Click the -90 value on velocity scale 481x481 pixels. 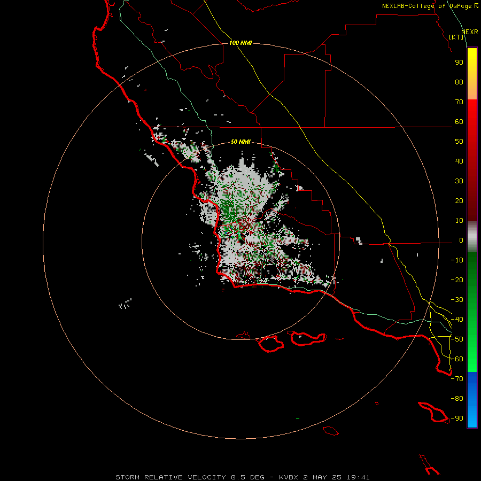point(457,418)
